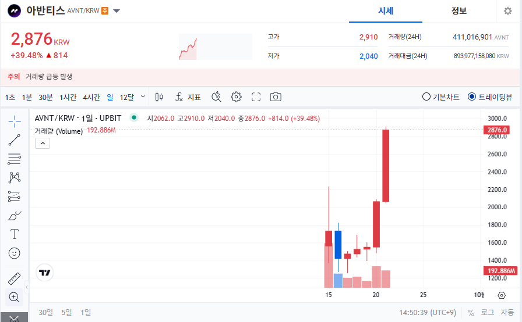Open page settings gear at top right
The height and width of the screenshot is (322, 522).
[x=507, y=11]
